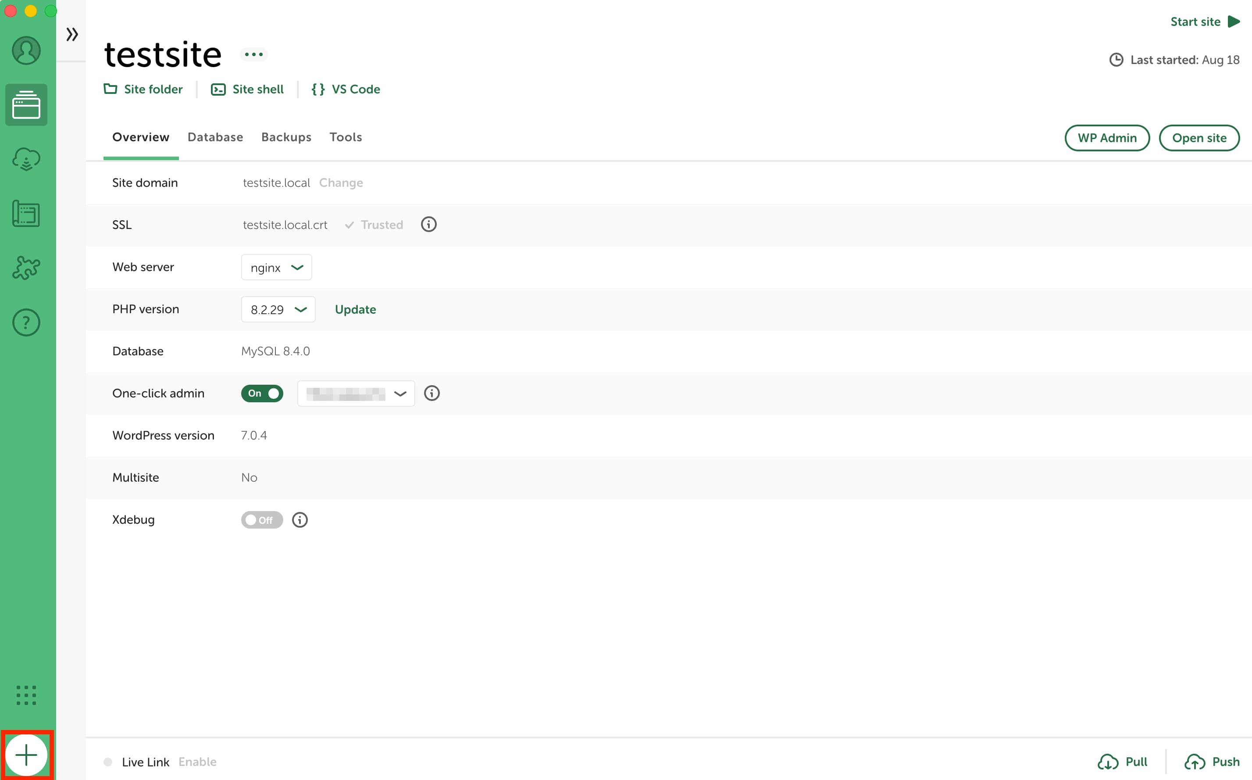This screenshot has width=1252, height=780.
Task: Open the Blueprints icon in sidebar
Action: click(x=26, y=214)
